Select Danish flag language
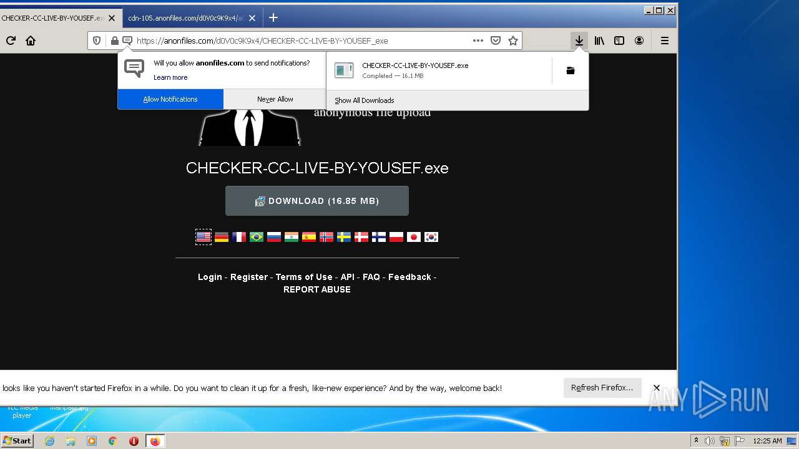Image resolution: width=799 pixels, height=449 pixels. click(x=361, y=237)
